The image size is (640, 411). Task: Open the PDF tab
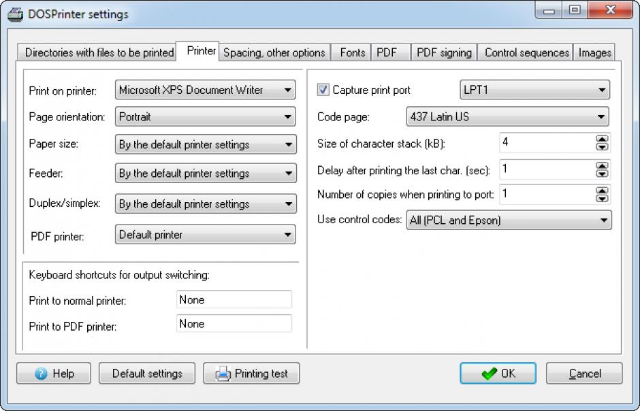(x=391, y=52)
